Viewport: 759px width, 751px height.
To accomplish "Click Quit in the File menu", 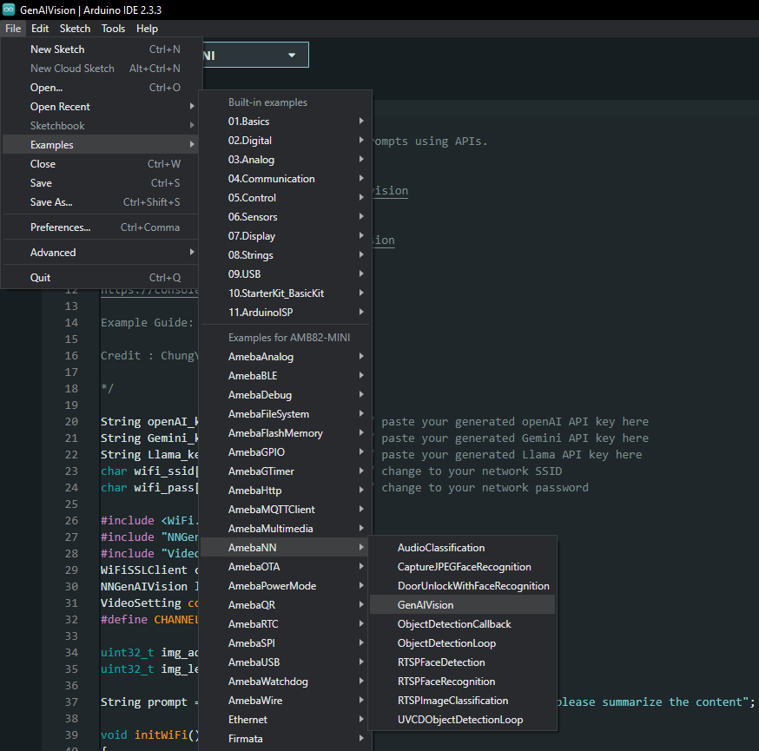I will pyautogui.click(x=41, y=278).
